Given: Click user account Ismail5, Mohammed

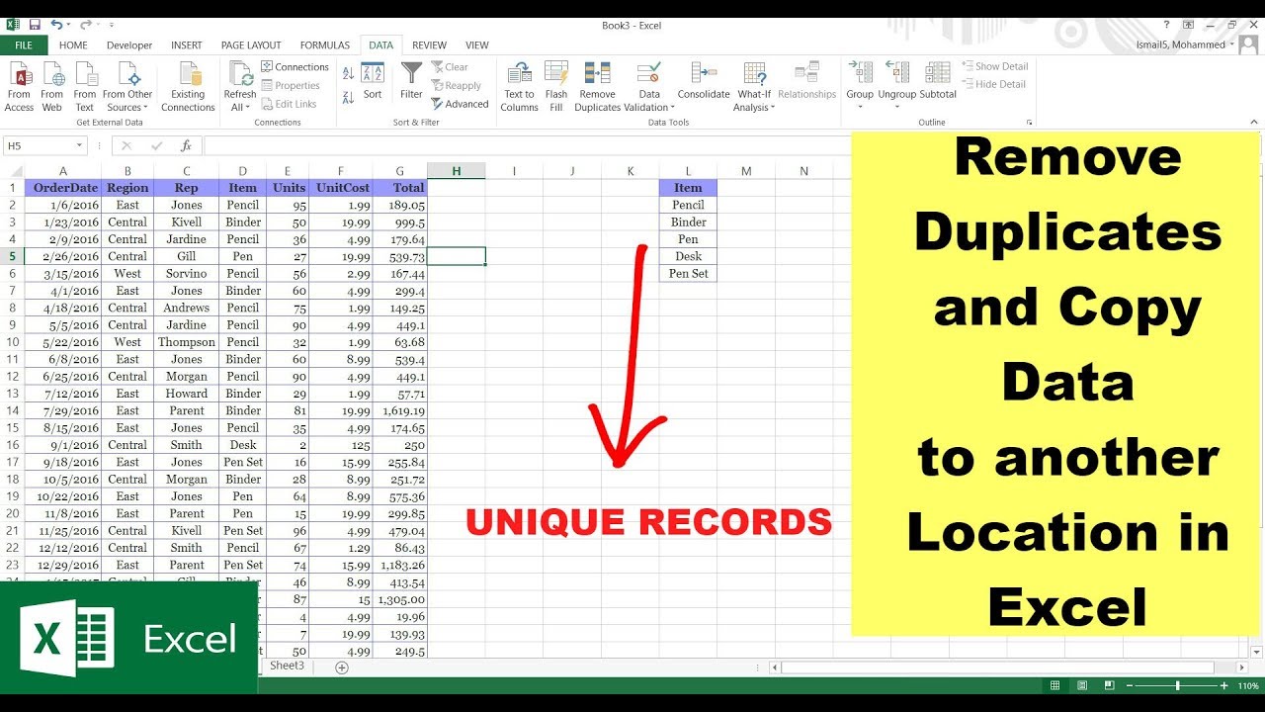Looking at the screenshot, I should [x=1184, y=44].
